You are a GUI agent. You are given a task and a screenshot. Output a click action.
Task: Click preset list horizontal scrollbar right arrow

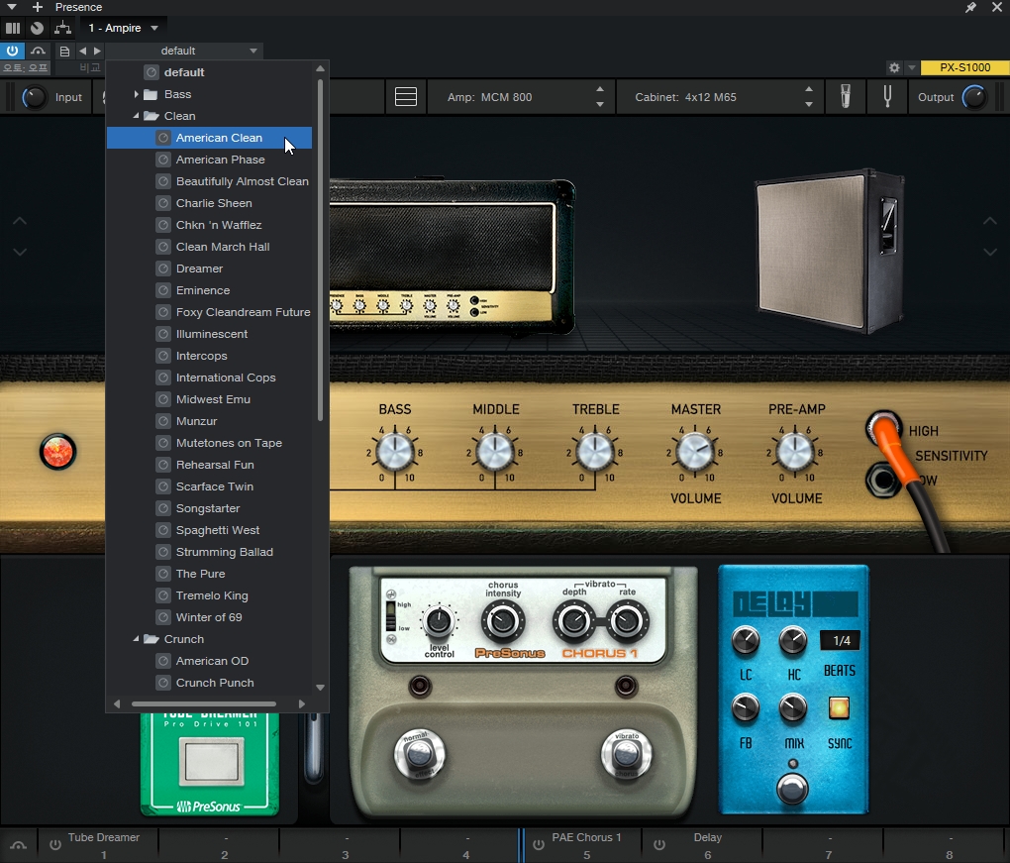301,703
